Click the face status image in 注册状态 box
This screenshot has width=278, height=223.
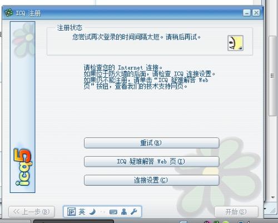pos(235,43)
